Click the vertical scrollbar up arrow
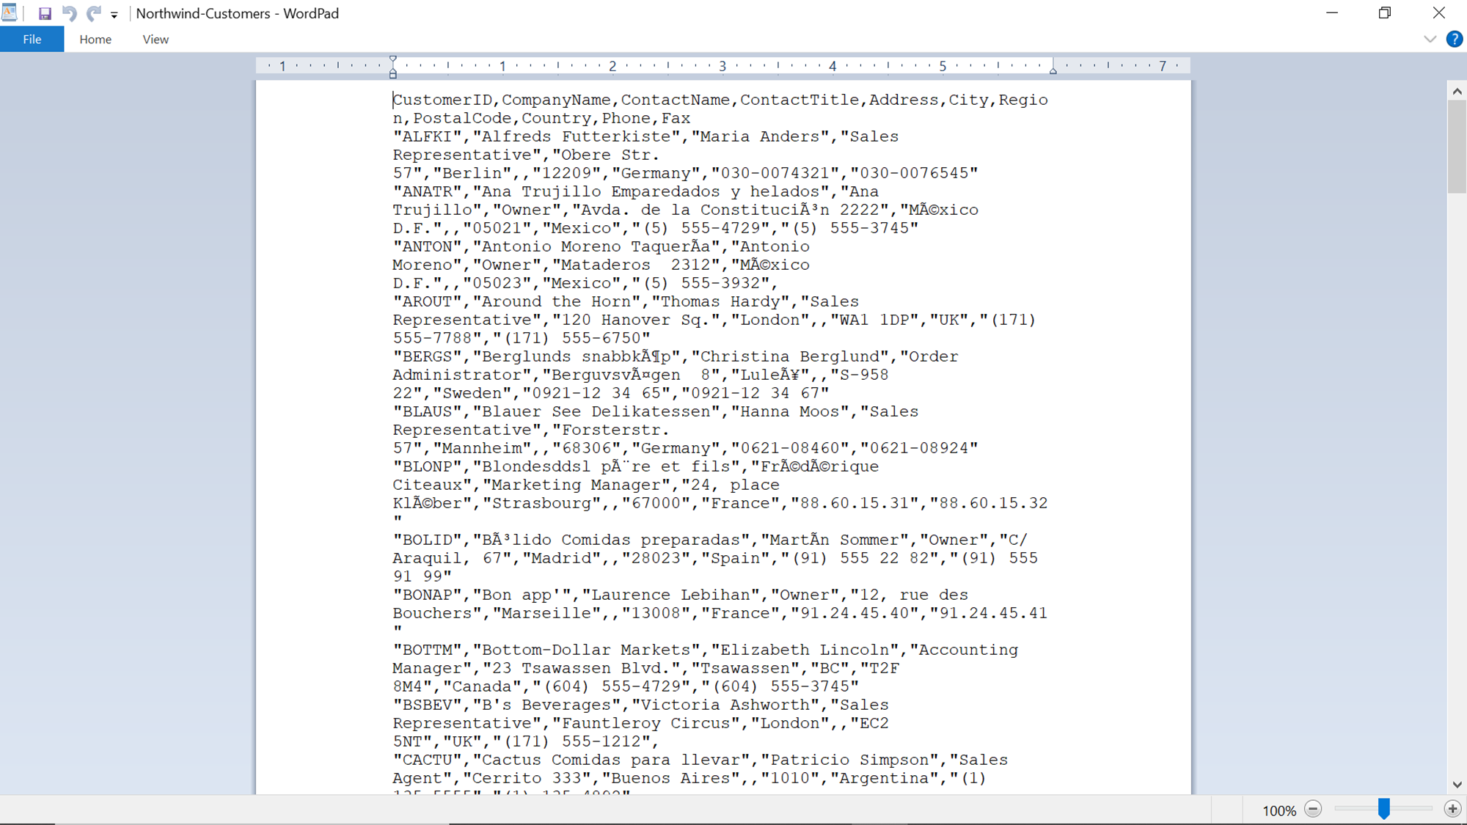Screen dimensions: 1467x825 tap(1457, 92)
